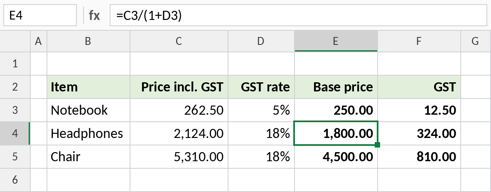
Task: Select column E header
Action: (336, 41)
